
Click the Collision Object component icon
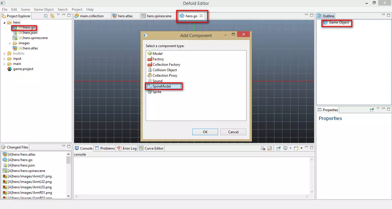tap(150, 70)
